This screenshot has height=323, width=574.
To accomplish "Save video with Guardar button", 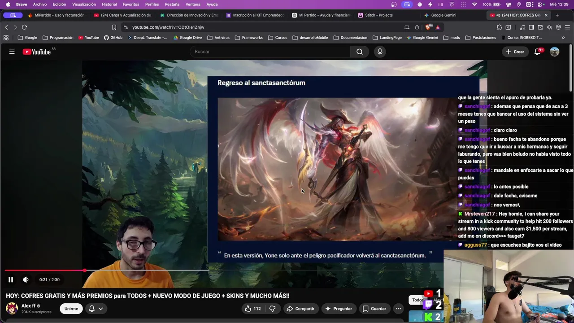I will [374, 309].
